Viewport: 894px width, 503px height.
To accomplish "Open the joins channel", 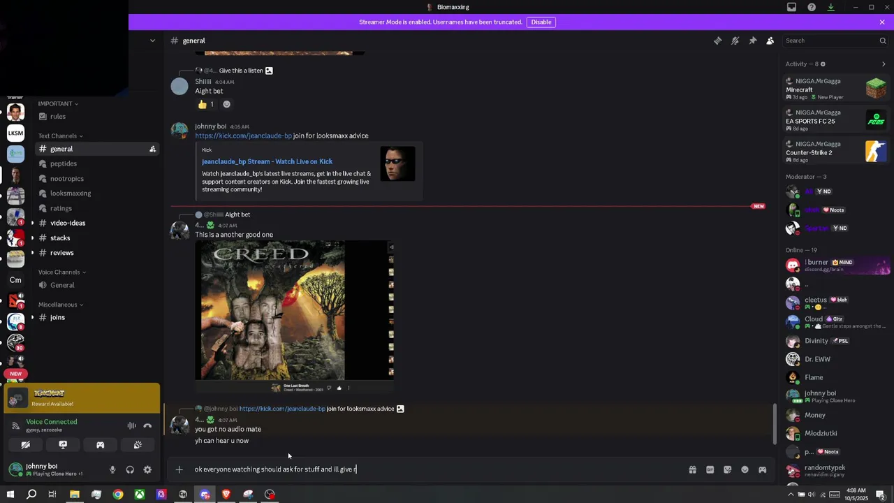I will pos(96,317).
